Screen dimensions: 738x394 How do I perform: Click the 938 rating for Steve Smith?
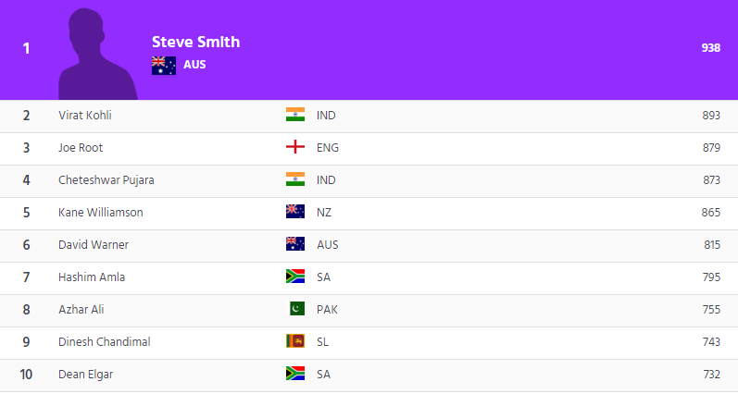click(x=711, y=48)
